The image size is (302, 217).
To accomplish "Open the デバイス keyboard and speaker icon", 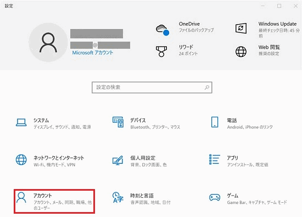I will pyautogui.click(x=118, y=122).
